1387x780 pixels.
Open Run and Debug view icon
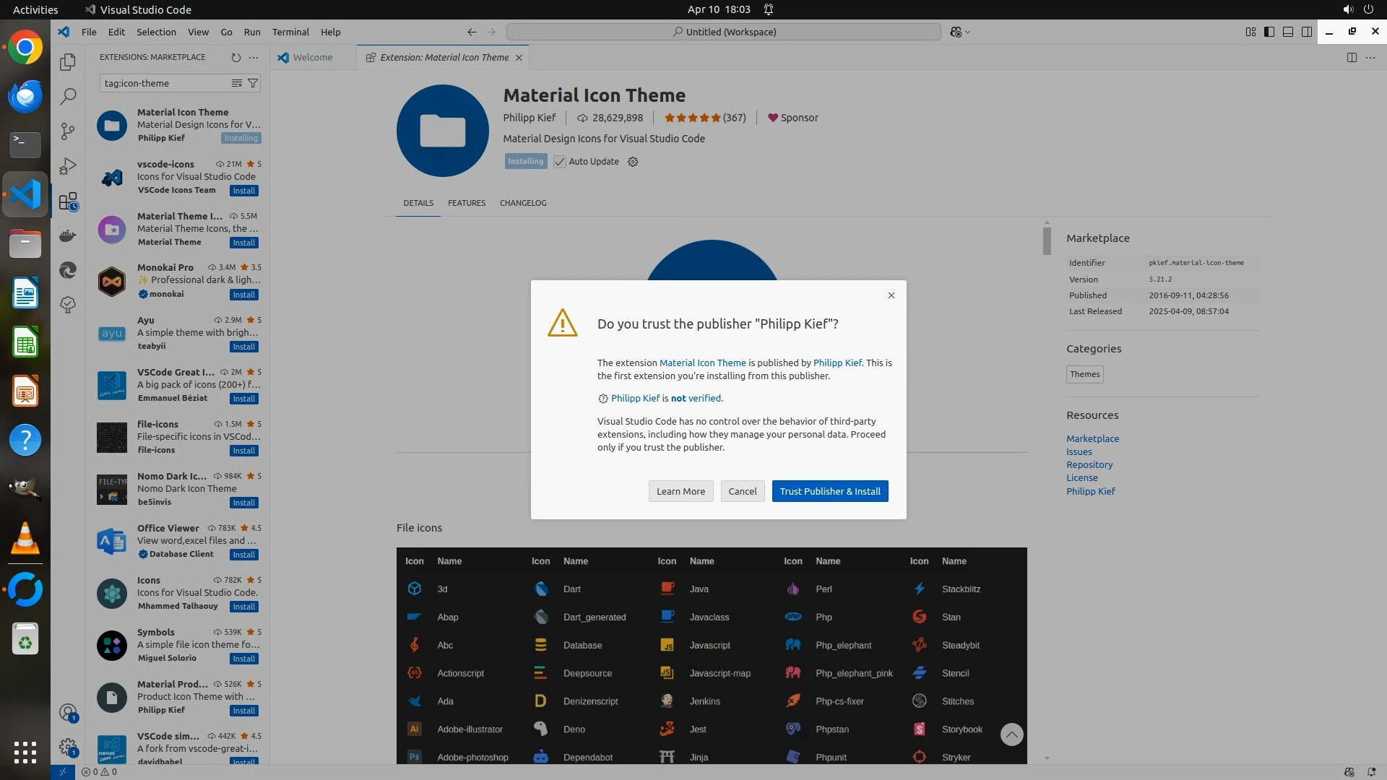pyautogui.click(x=68, y=166)
